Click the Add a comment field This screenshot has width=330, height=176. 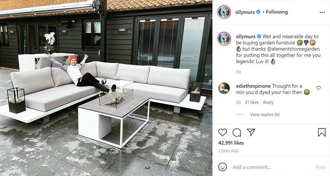coord(271,167)
